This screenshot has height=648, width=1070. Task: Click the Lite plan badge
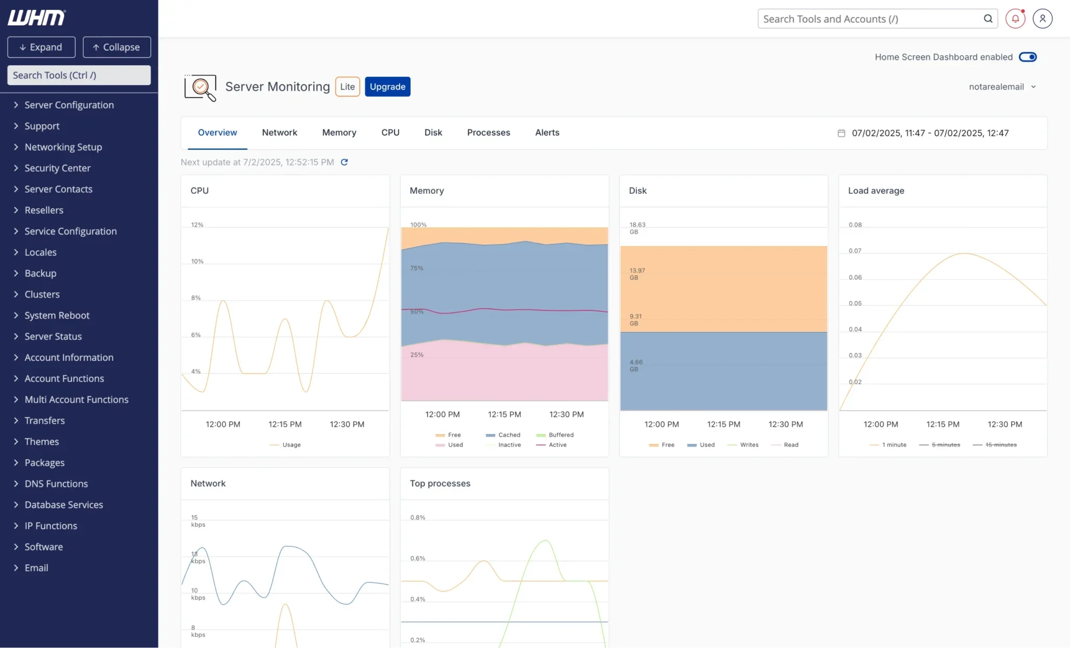point(347,86)
